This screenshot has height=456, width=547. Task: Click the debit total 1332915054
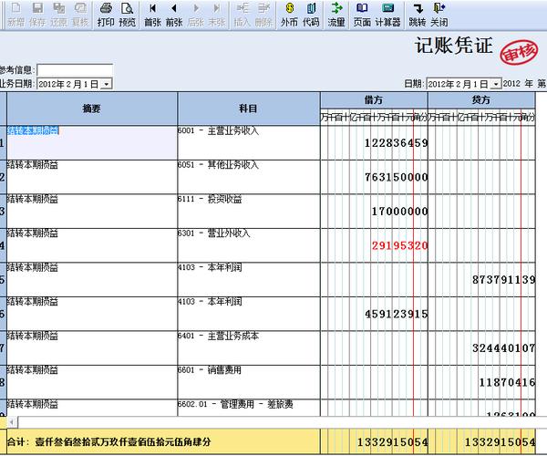393,442
